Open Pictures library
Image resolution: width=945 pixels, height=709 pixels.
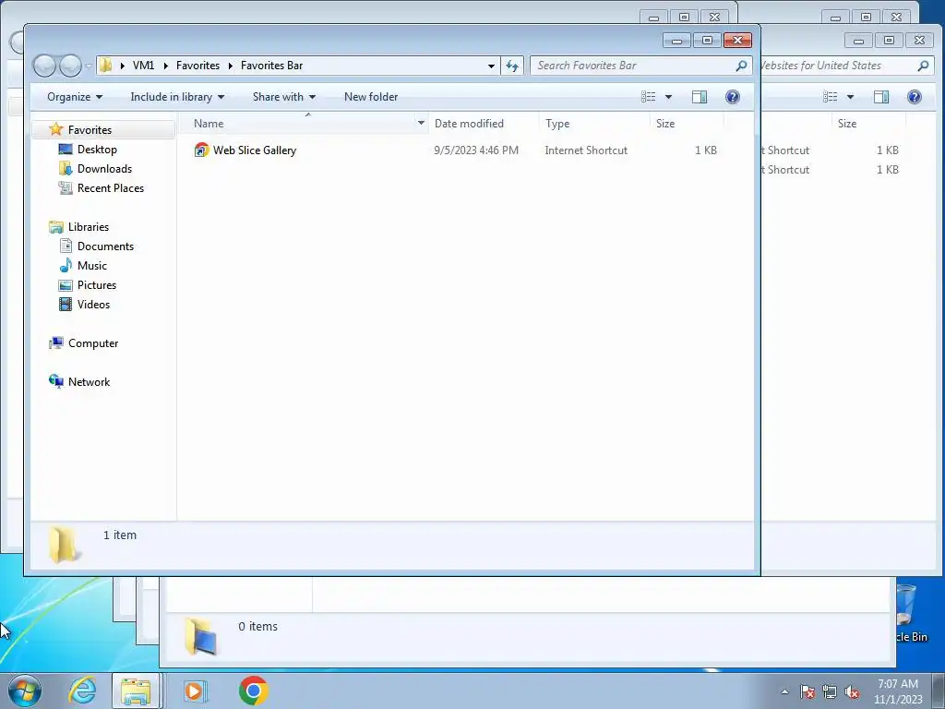pos(96,284)
